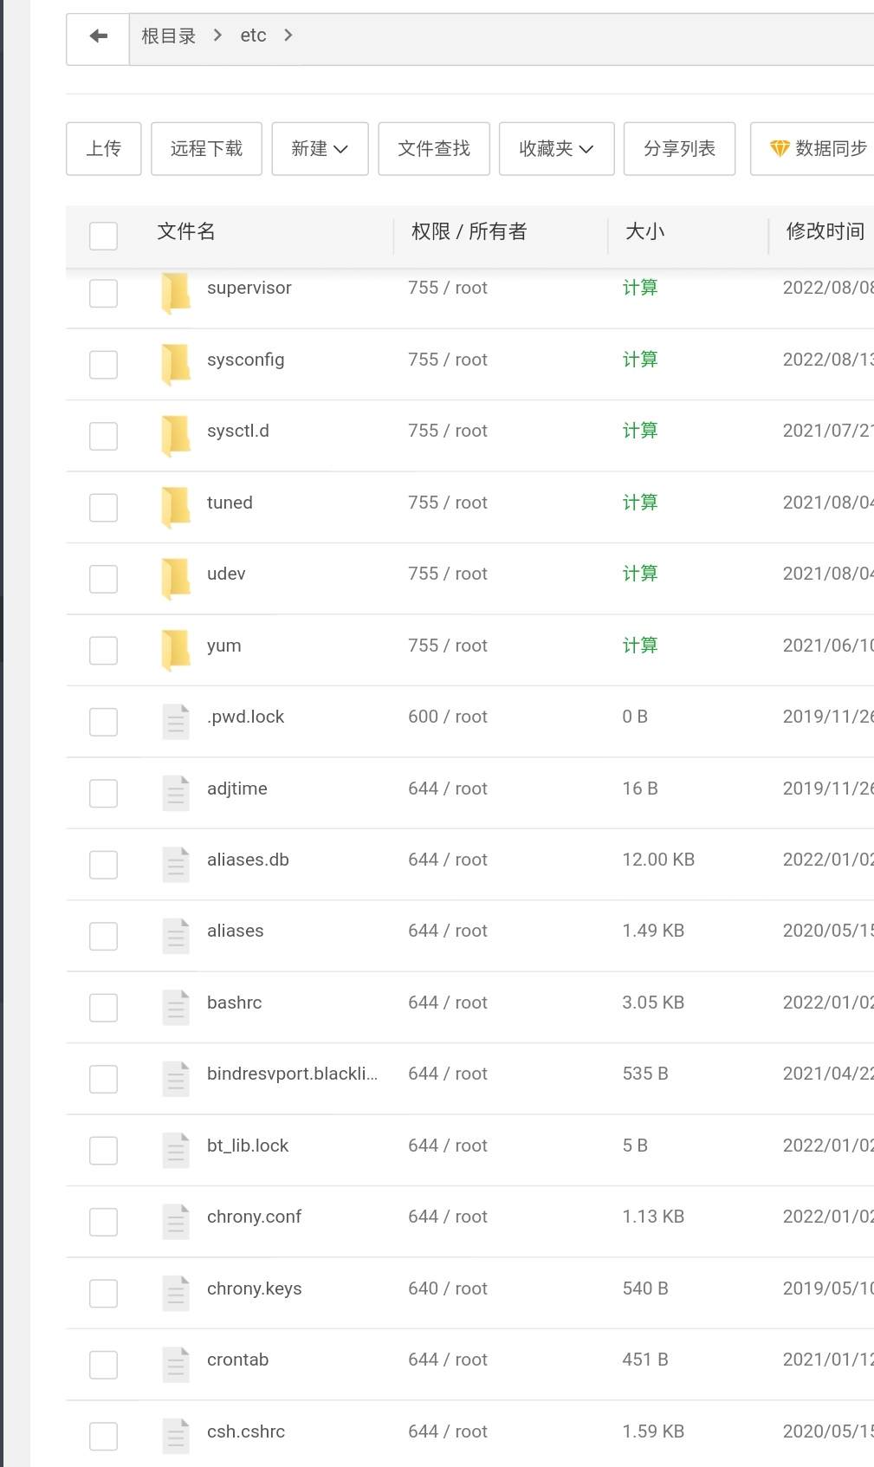Check the bt_lib.lock row checkbox
This screenshot has width=874, height=1467.
[103, 1151]
